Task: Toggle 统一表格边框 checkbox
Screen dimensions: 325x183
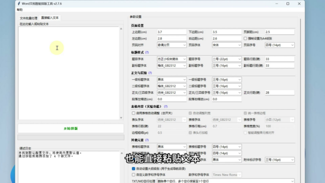Action: 245,113
